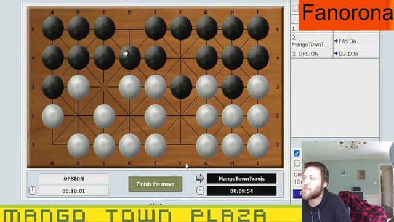Click the OPSION player name label
The image size is (394, 222).
click(x=74, y=179)
